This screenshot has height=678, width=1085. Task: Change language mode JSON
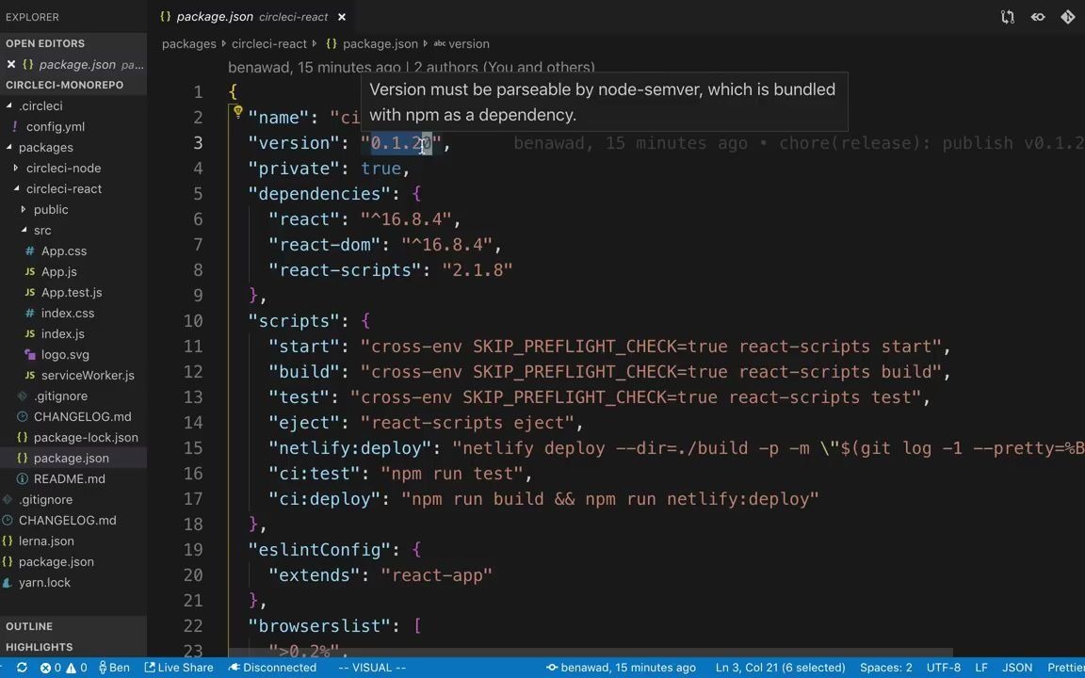1017,668
